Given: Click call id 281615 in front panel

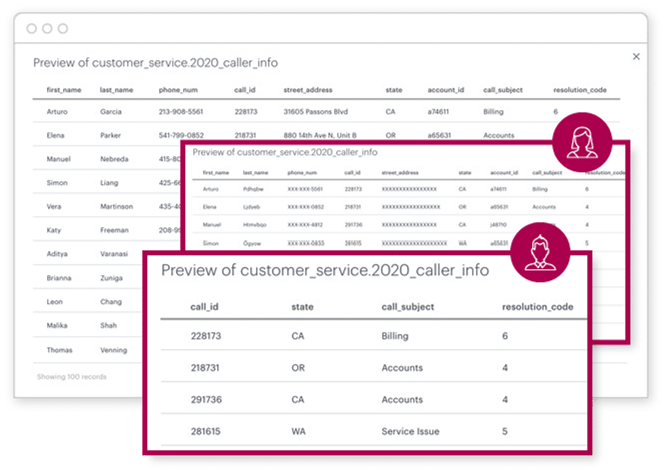Looking at the screenshot, I should point(205,432).
